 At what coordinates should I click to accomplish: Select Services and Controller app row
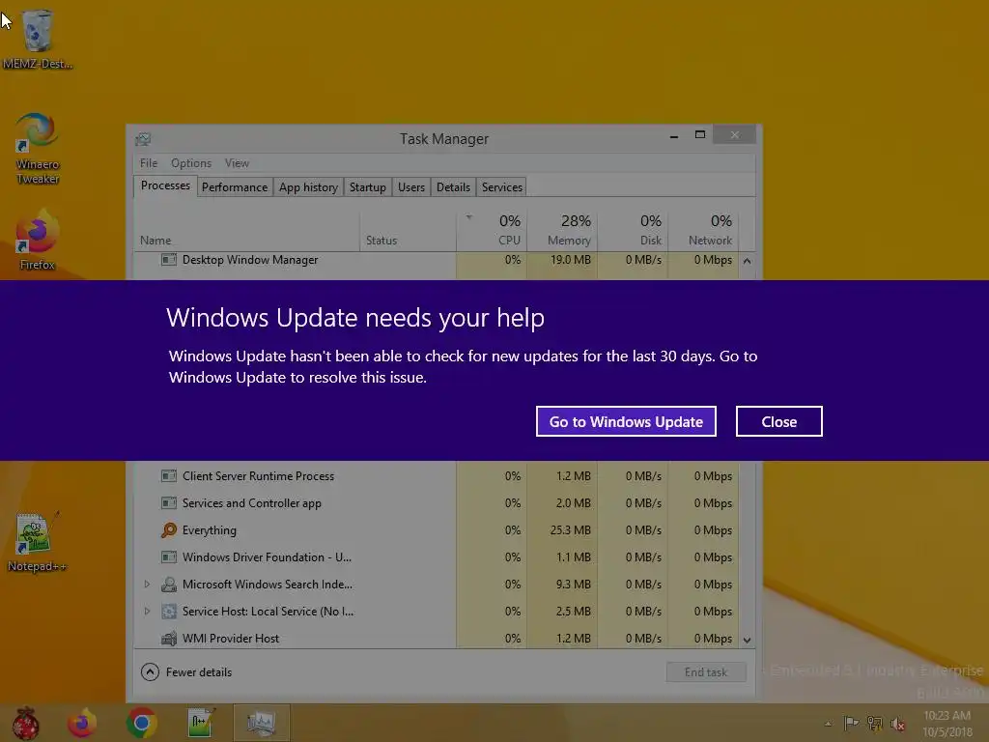click(437, 502)
